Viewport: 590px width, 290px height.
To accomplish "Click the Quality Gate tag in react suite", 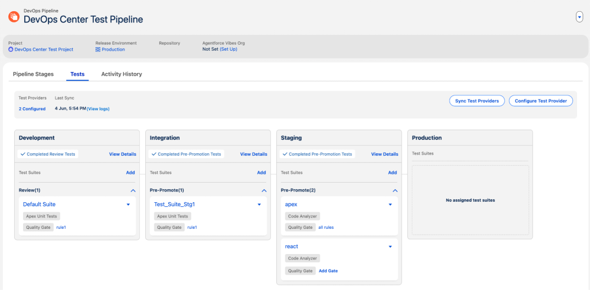I will (300, 271).
